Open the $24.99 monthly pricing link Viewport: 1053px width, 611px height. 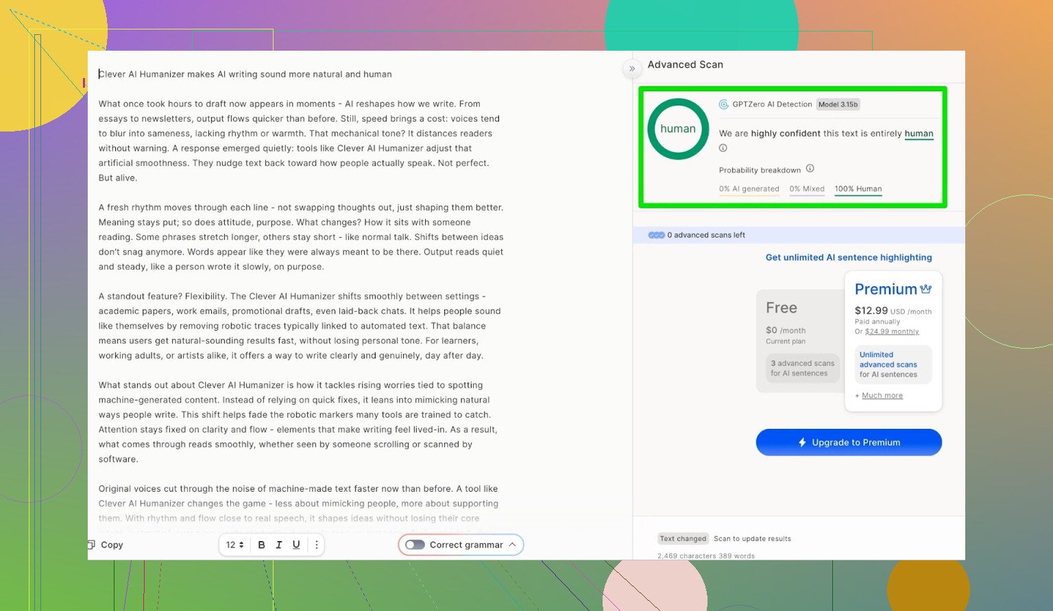tap(891, 332)
